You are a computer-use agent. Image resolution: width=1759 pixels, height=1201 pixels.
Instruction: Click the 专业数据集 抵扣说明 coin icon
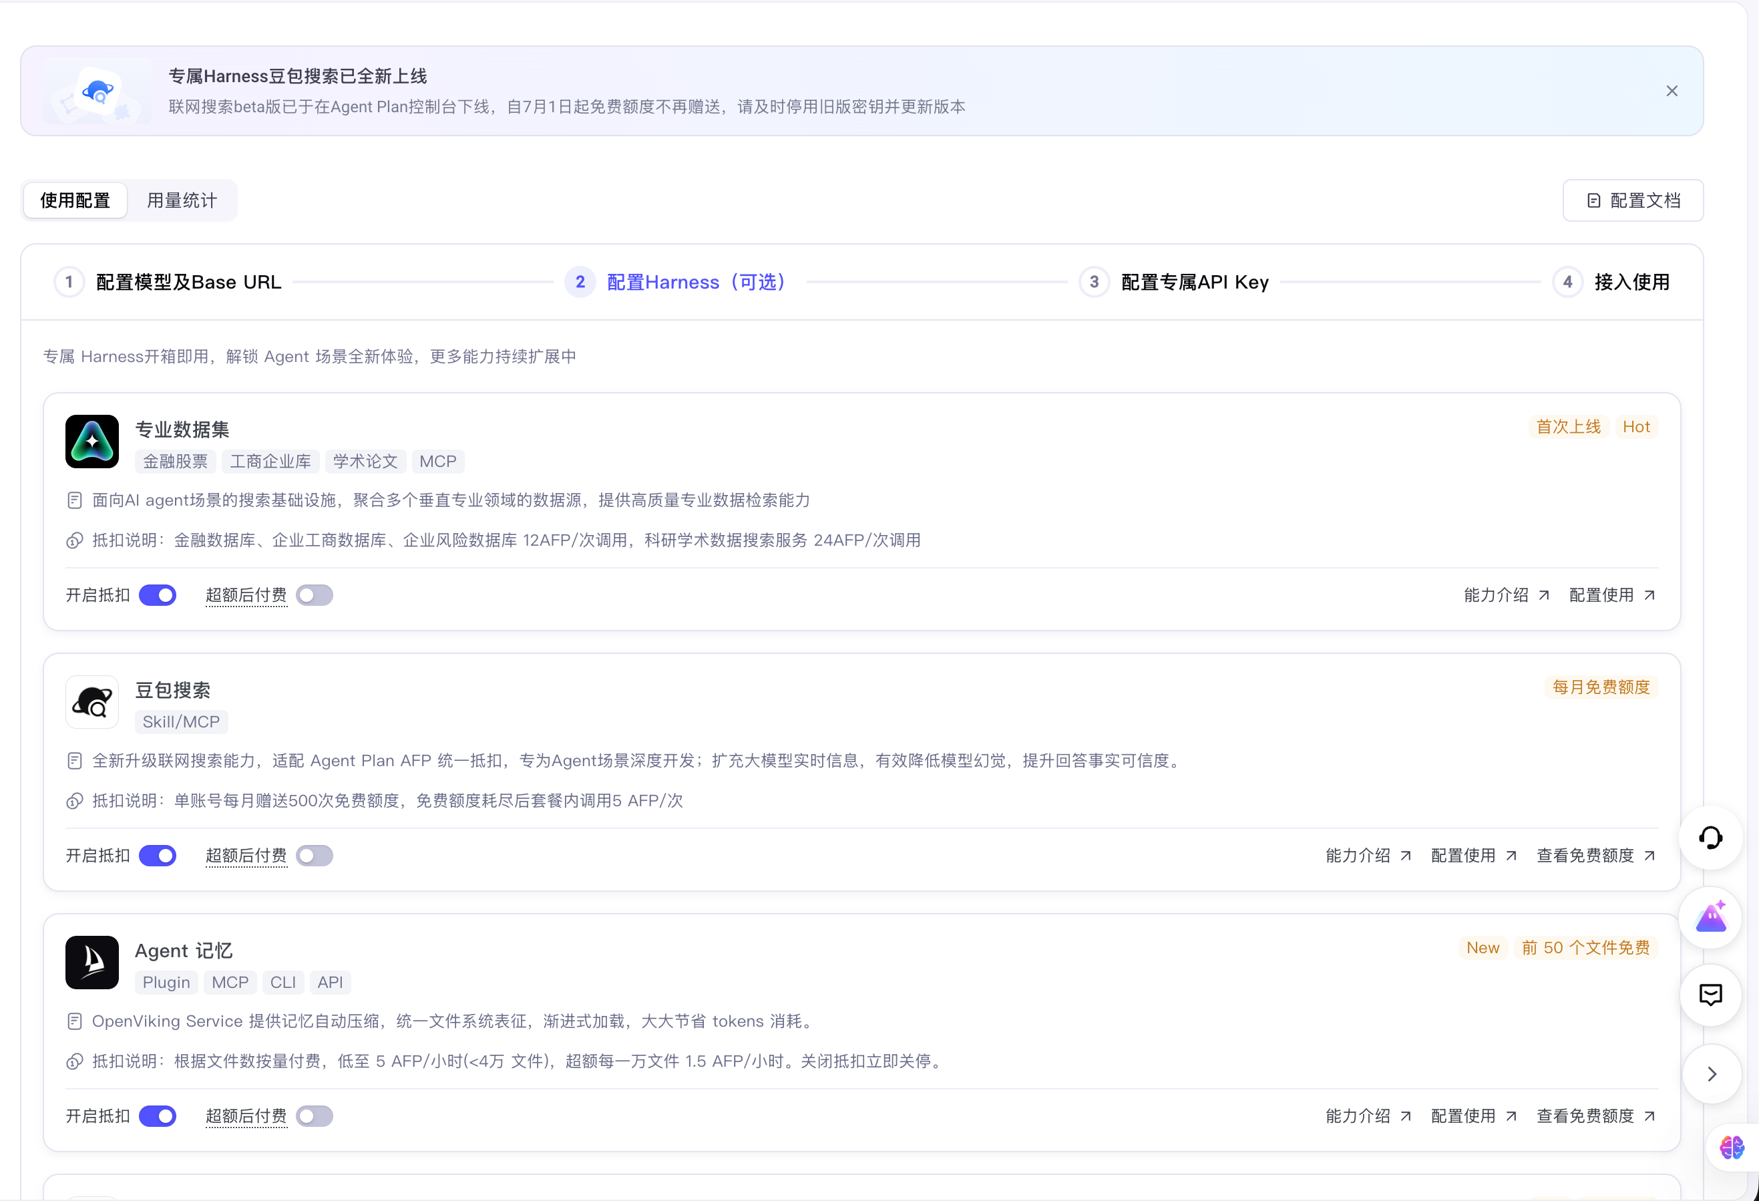coord(74,540)
